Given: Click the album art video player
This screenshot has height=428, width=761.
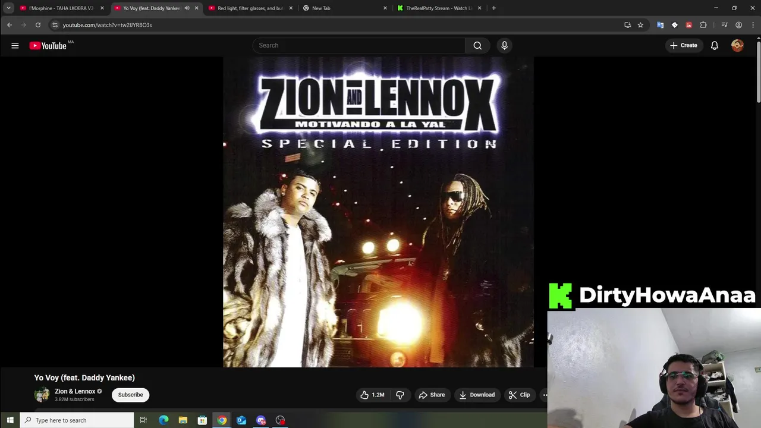Looking at the screenshot, I should 378,212.
